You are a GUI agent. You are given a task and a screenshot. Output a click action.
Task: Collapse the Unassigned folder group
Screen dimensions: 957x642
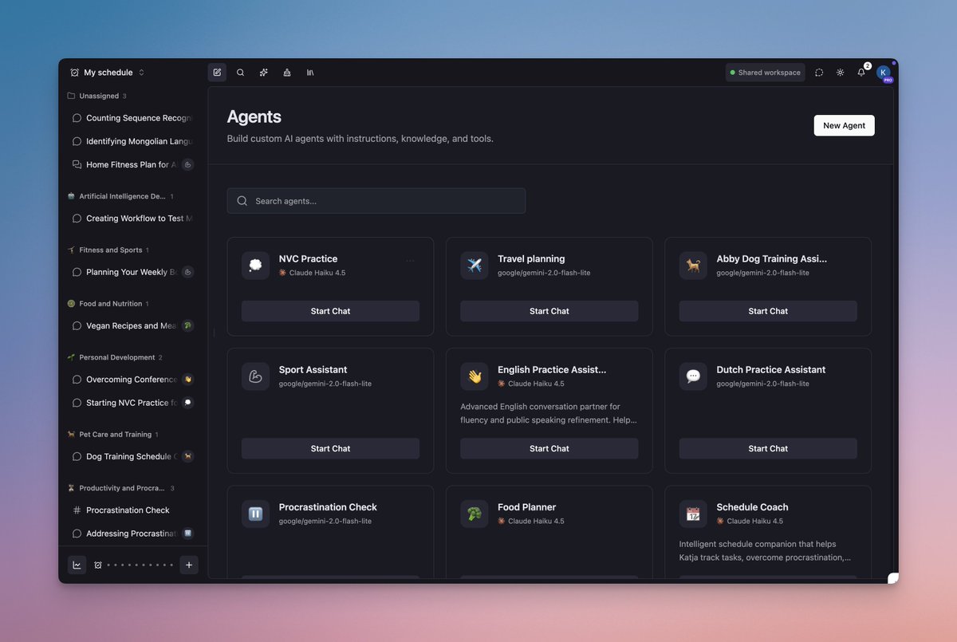pos(97,96)
